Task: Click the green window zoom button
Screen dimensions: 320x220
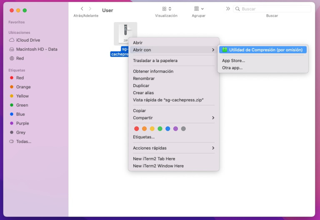Action: (x=25, y=10)
